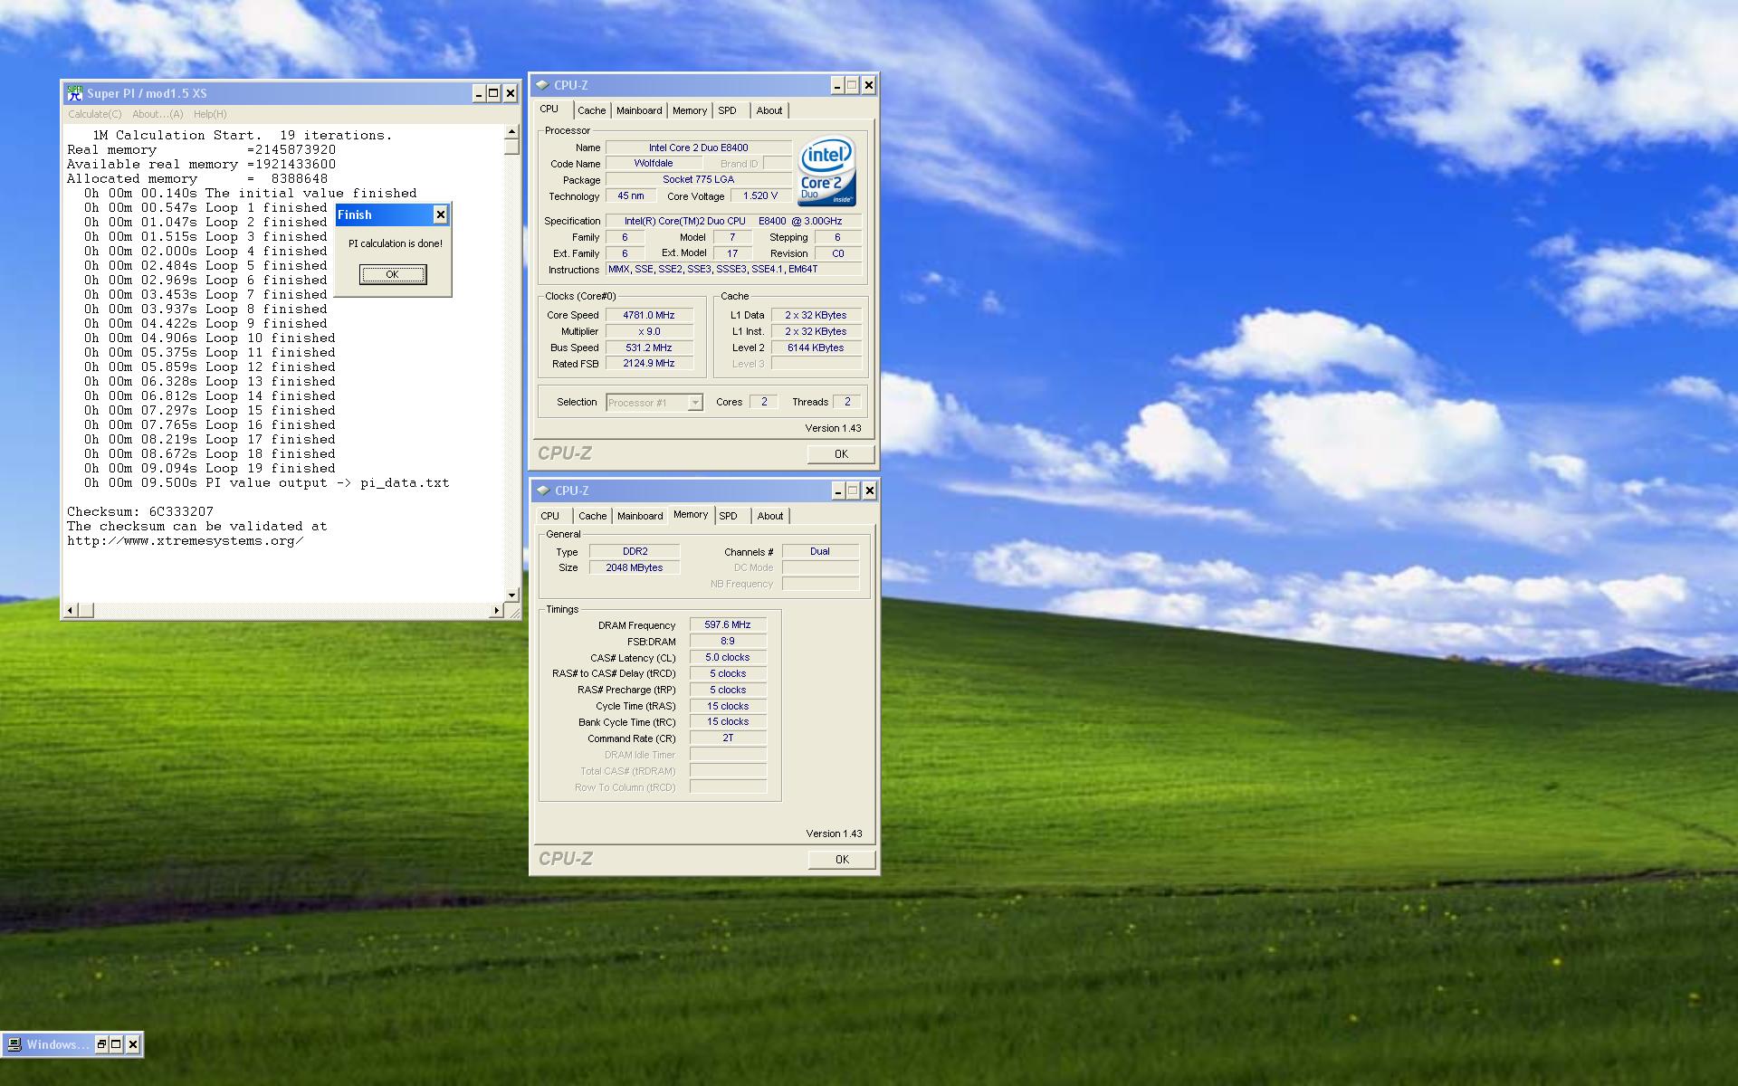Open the About tab in the bottom CPU-Z window
The height and width of the screenshot is (1086, 1738).
tap(770, 516)
